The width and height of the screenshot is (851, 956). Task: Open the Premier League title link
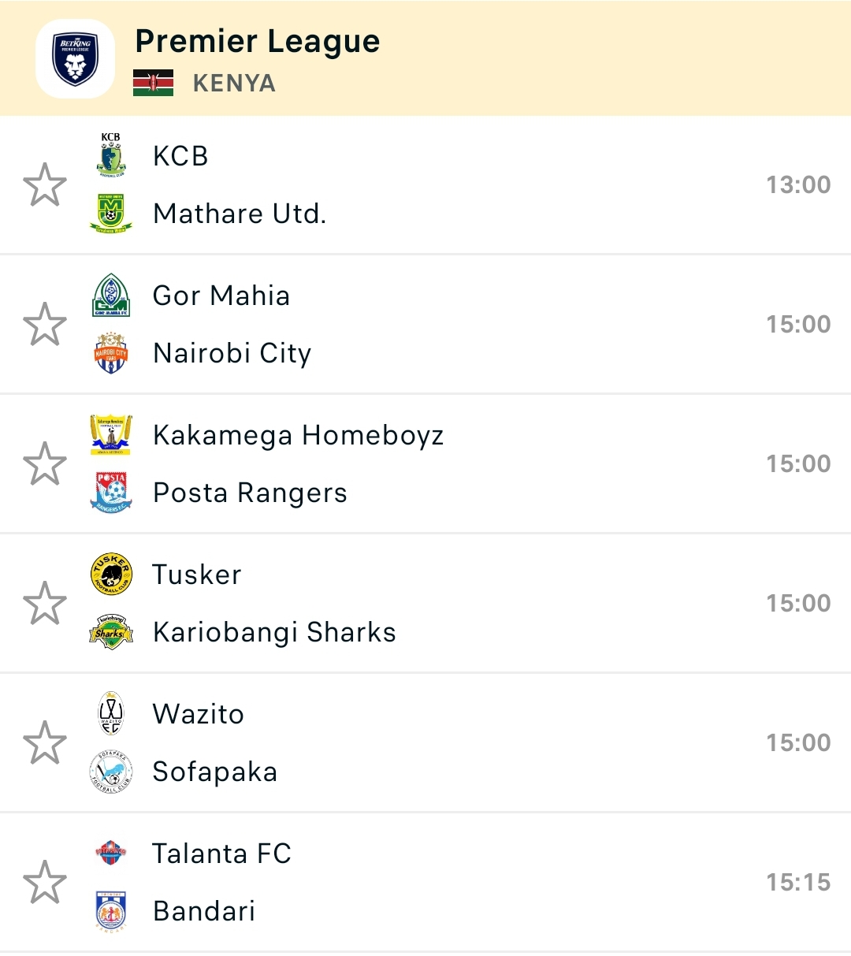[257, 41]
